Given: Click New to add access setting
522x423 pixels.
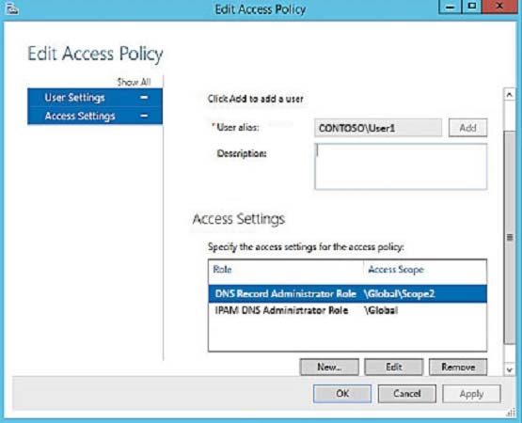Looking at the screenshot, I should coord(329,367).
